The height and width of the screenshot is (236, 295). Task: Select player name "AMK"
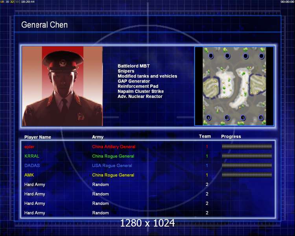click(29, 175)
